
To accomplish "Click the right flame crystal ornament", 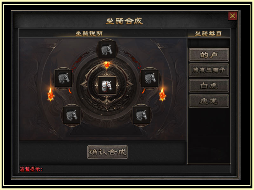I will coord(163,94).
